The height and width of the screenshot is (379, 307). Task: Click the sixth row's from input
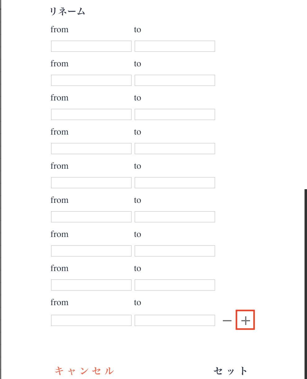pyautogui.click(x=91, y=217)
